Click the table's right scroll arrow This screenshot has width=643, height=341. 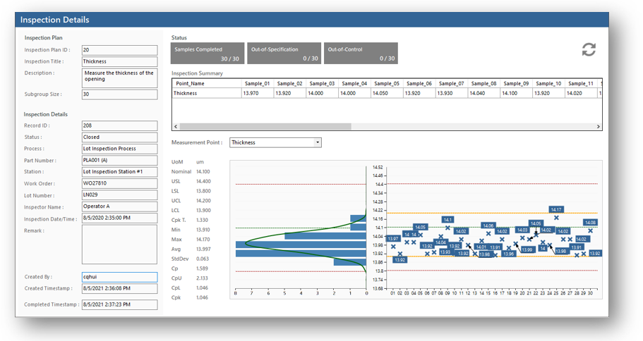(x=598, y=127)
